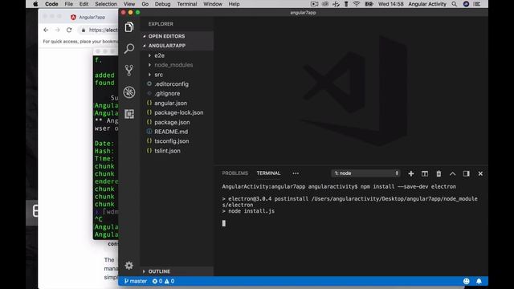
Task: Switch to the TERMINAL tab
Action: coord(268,173)
